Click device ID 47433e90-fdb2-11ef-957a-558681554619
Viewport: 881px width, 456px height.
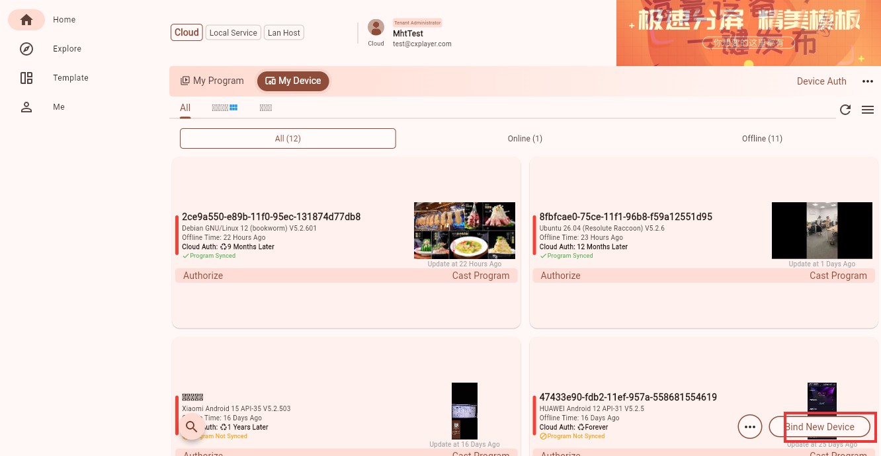point(628,397)
